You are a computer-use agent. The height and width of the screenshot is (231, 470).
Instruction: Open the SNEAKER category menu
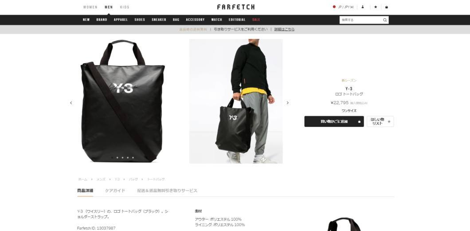159,20
